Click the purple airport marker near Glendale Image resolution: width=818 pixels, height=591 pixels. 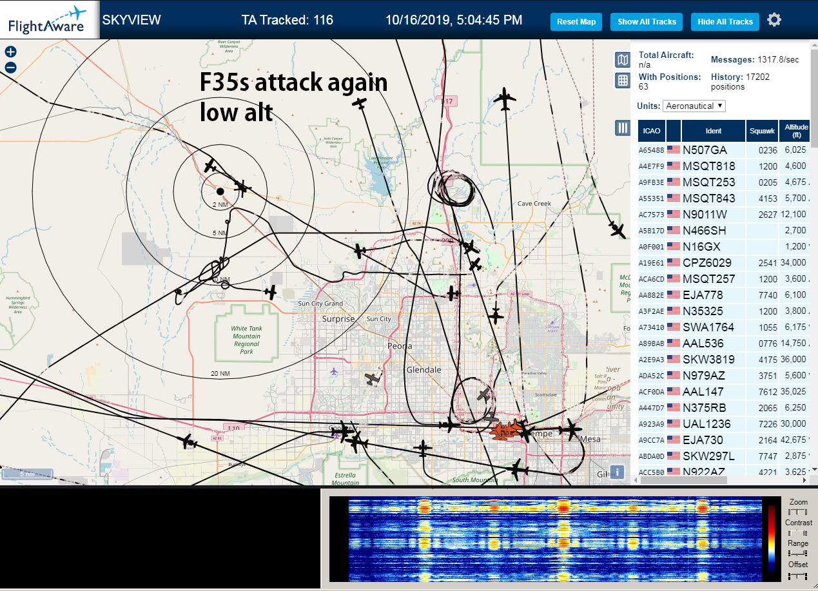coord(333,371)
